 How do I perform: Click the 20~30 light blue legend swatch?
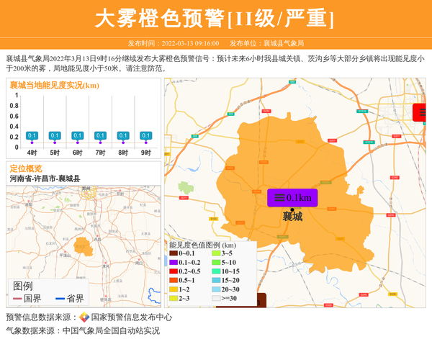click(x=216, y=289)
